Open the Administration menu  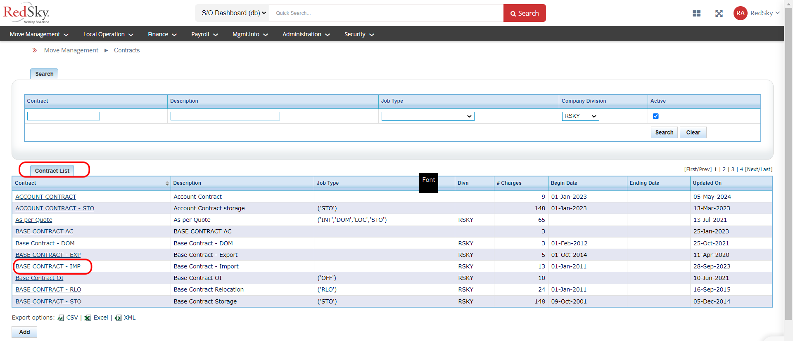306,34
